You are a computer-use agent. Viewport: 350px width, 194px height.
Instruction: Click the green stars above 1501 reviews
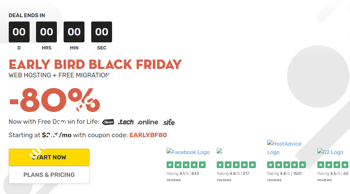286,165
